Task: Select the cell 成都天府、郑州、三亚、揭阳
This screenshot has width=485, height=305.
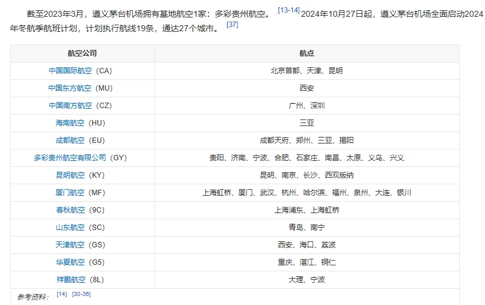Action: pyautogui.click(x=307, y=140)
